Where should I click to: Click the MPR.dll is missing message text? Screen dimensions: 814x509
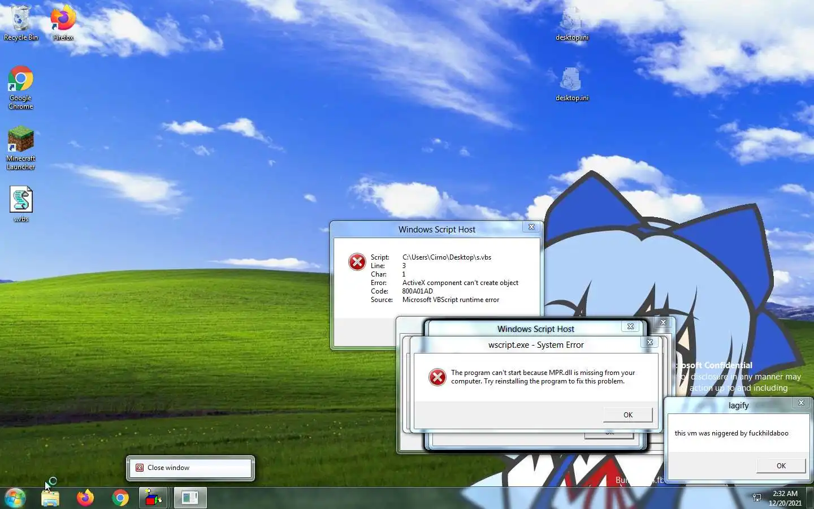543,377
